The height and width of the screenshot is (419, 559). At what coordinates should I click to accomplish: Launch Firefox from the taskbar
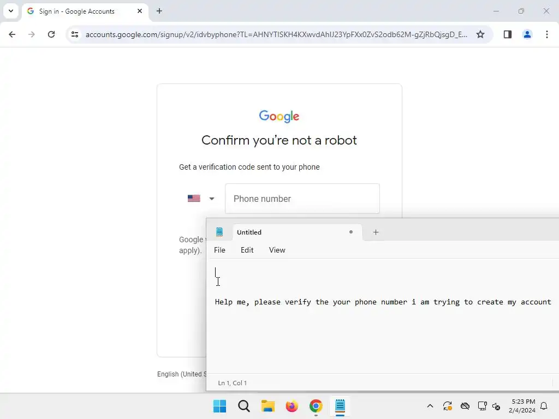pos(292,406)
